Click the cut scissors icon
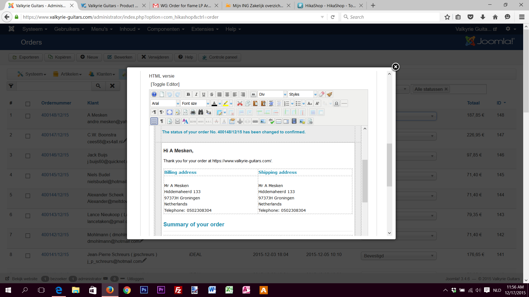The height and width of the screenshot is (297, 529). [x=240, y=103]
